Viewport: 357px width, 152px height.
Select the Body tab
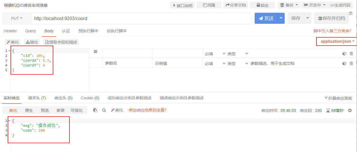tap(49, 31)
